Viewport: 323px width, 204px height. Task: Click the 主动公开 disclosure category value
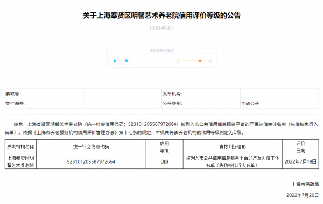[x=250, y=104]
